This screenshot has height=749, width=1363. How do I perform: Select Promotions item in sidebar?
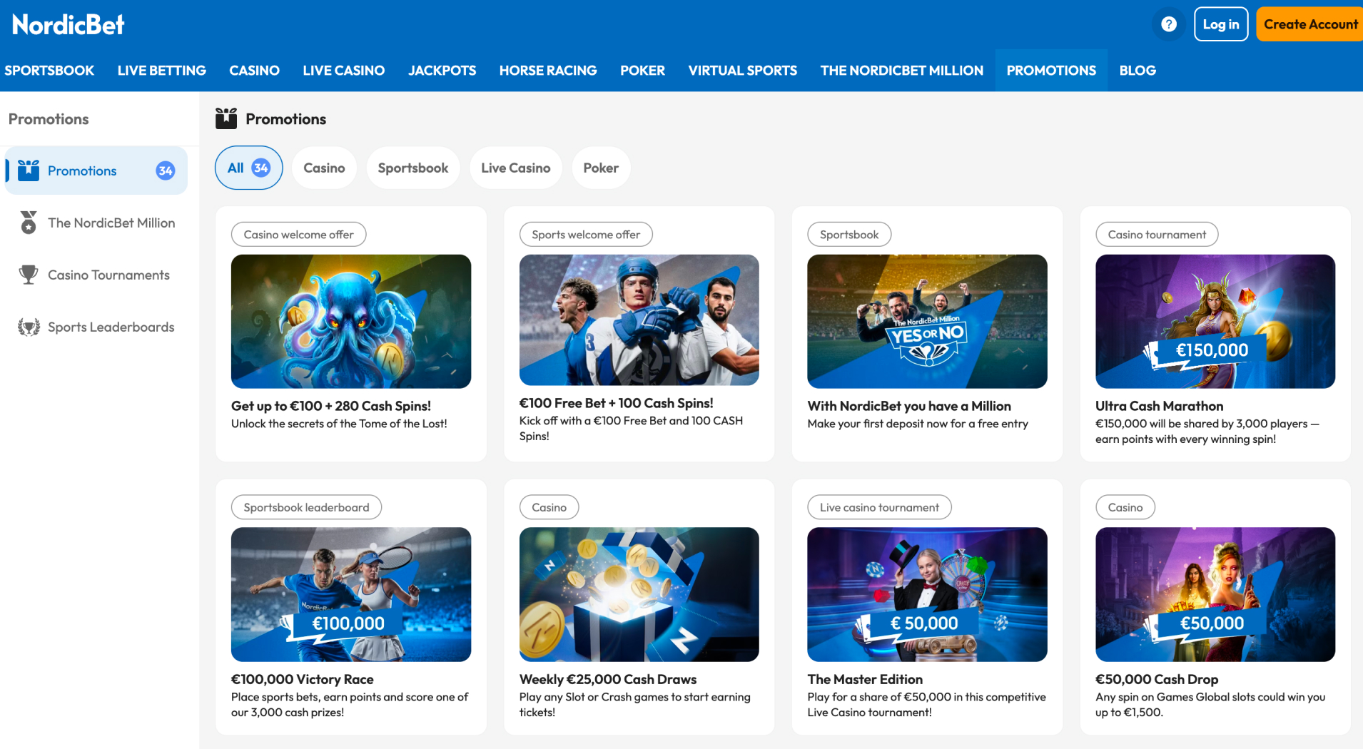(x=96, y=170)
